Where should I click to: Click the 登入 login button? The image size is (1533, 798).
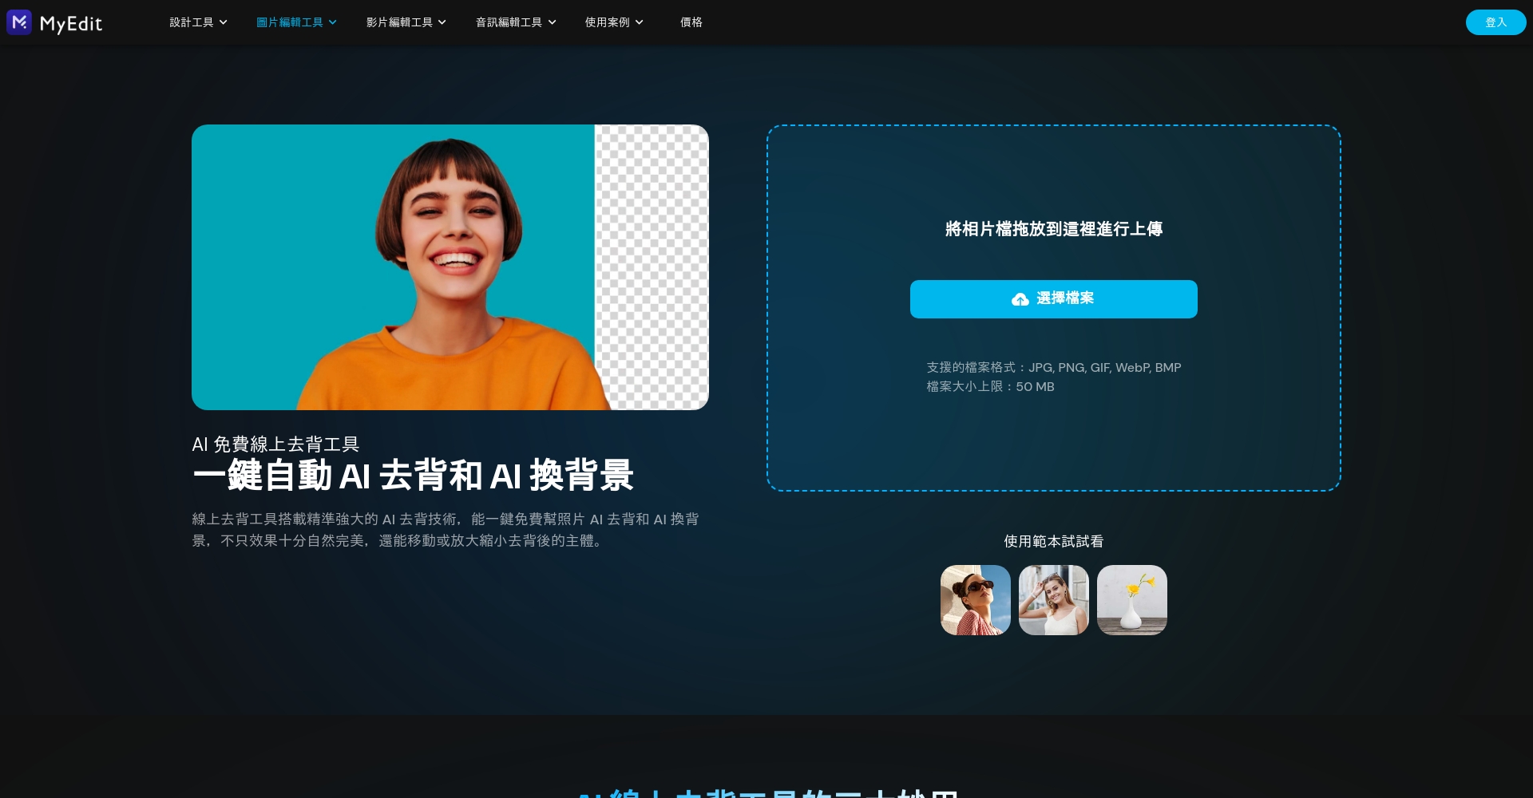coord(1495,22)
